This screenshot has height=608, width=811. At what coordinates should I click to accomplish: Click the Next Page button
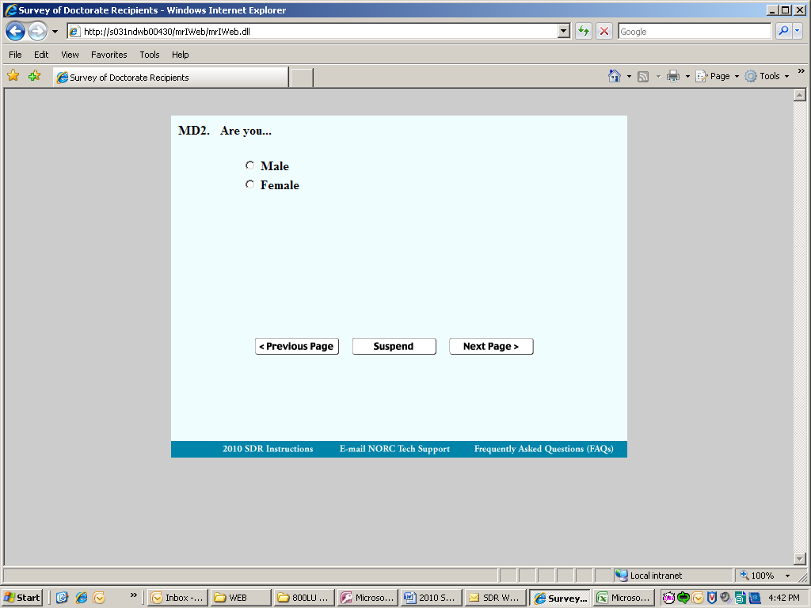[491, 347]
